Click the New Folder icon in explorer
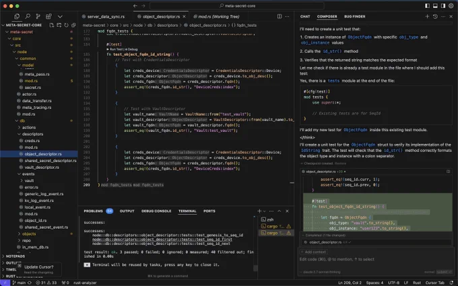This screenshot has height=286, width=458. coord(59,25)
